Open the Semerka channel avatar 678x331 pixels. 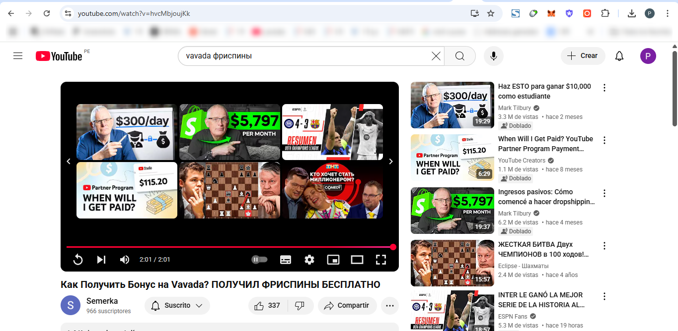(71, 305)
